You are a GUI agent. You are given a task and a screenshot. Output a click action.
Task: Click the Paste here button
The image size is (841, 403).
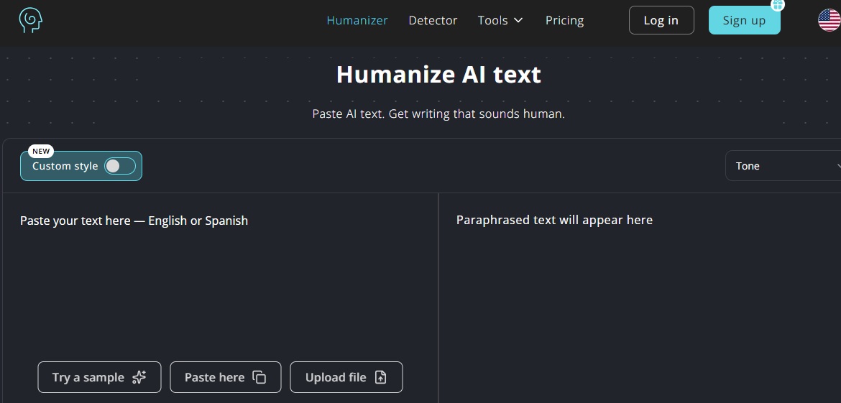pos(225,377)
